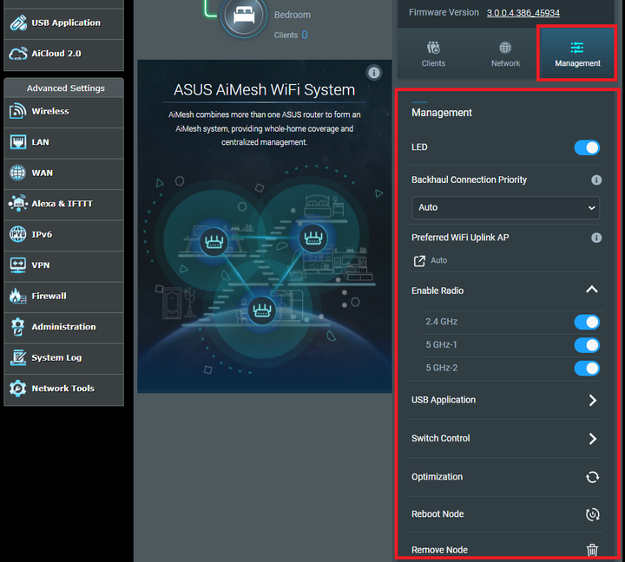
Task: Click the Firewall menu label
Action: click(49, 296)
